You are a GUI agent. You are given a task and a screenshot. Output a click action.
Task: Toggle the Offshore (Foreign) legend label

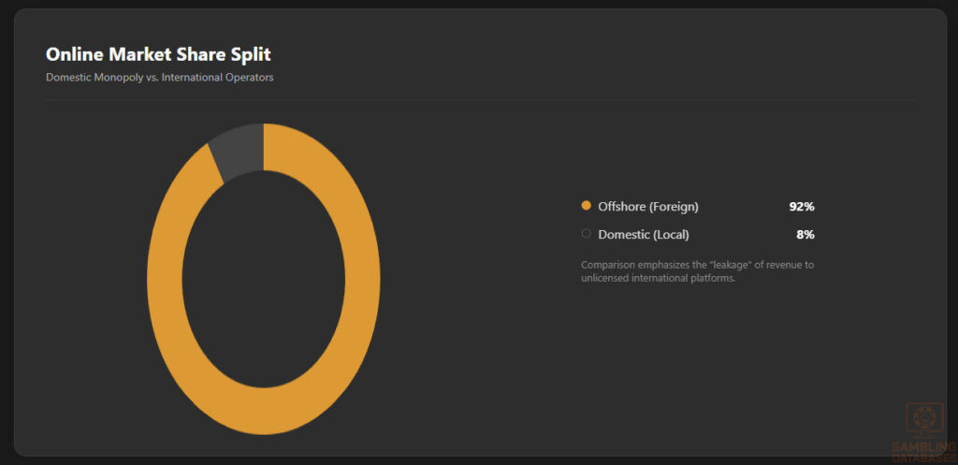click(648, 207)
